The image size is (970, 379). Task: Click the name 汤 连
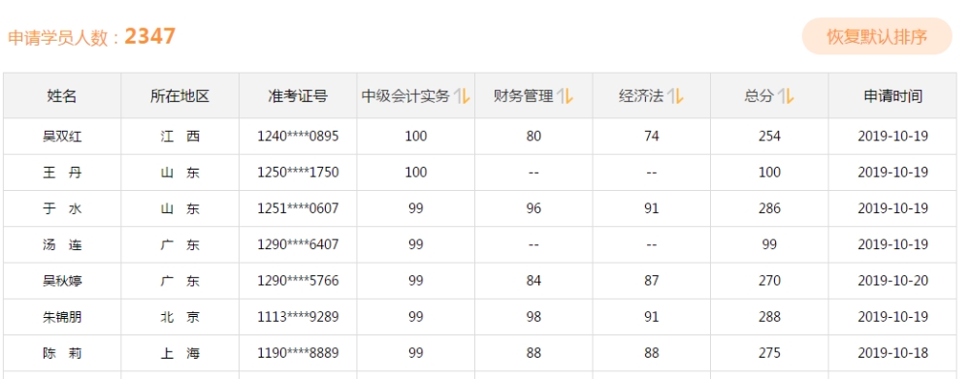click(x=62, y=245)
